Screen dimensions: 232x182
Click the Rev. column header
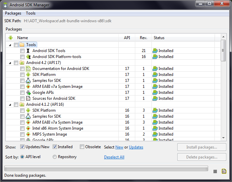coord(144,38)
